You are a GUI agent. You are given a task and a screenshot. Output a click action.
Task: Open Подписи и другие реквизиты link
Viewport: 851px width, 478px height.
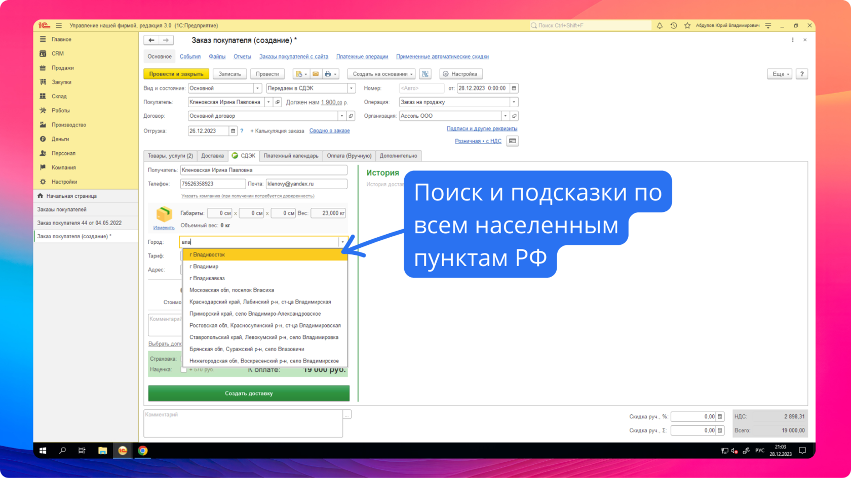pos(482,128)
